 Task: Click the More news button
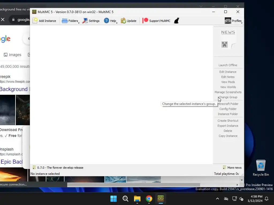pyautogui.click(x=232, y=168)
